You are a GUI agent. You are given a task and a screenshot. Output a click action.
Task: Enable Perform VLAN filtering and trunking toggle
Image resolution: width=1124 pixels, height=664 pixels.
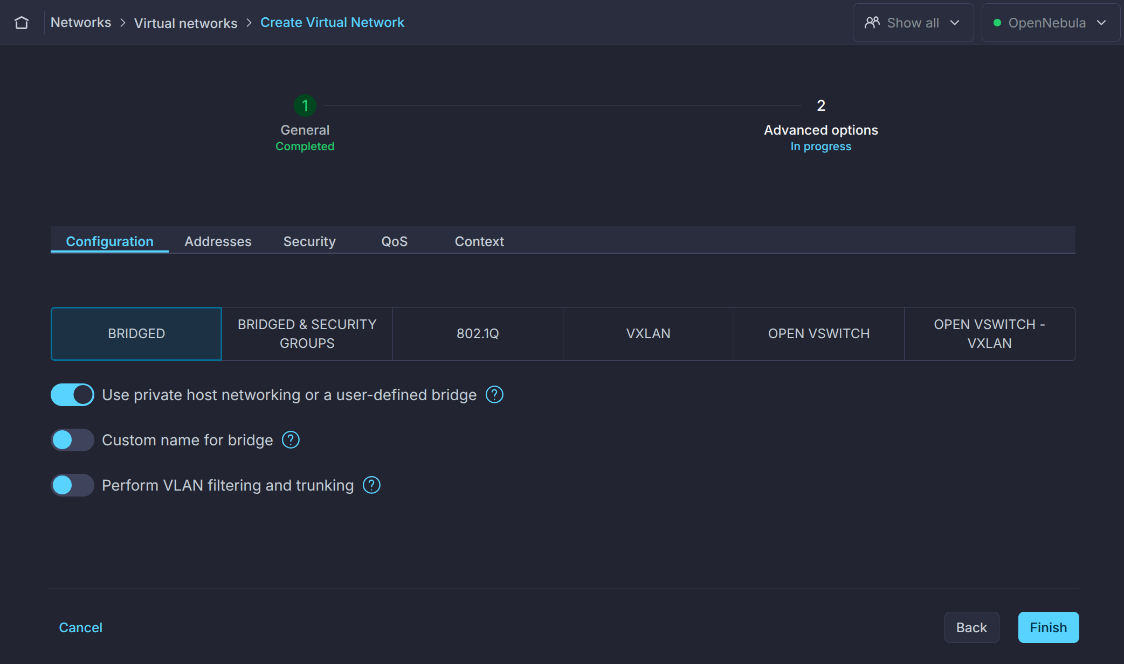point(72,485)
